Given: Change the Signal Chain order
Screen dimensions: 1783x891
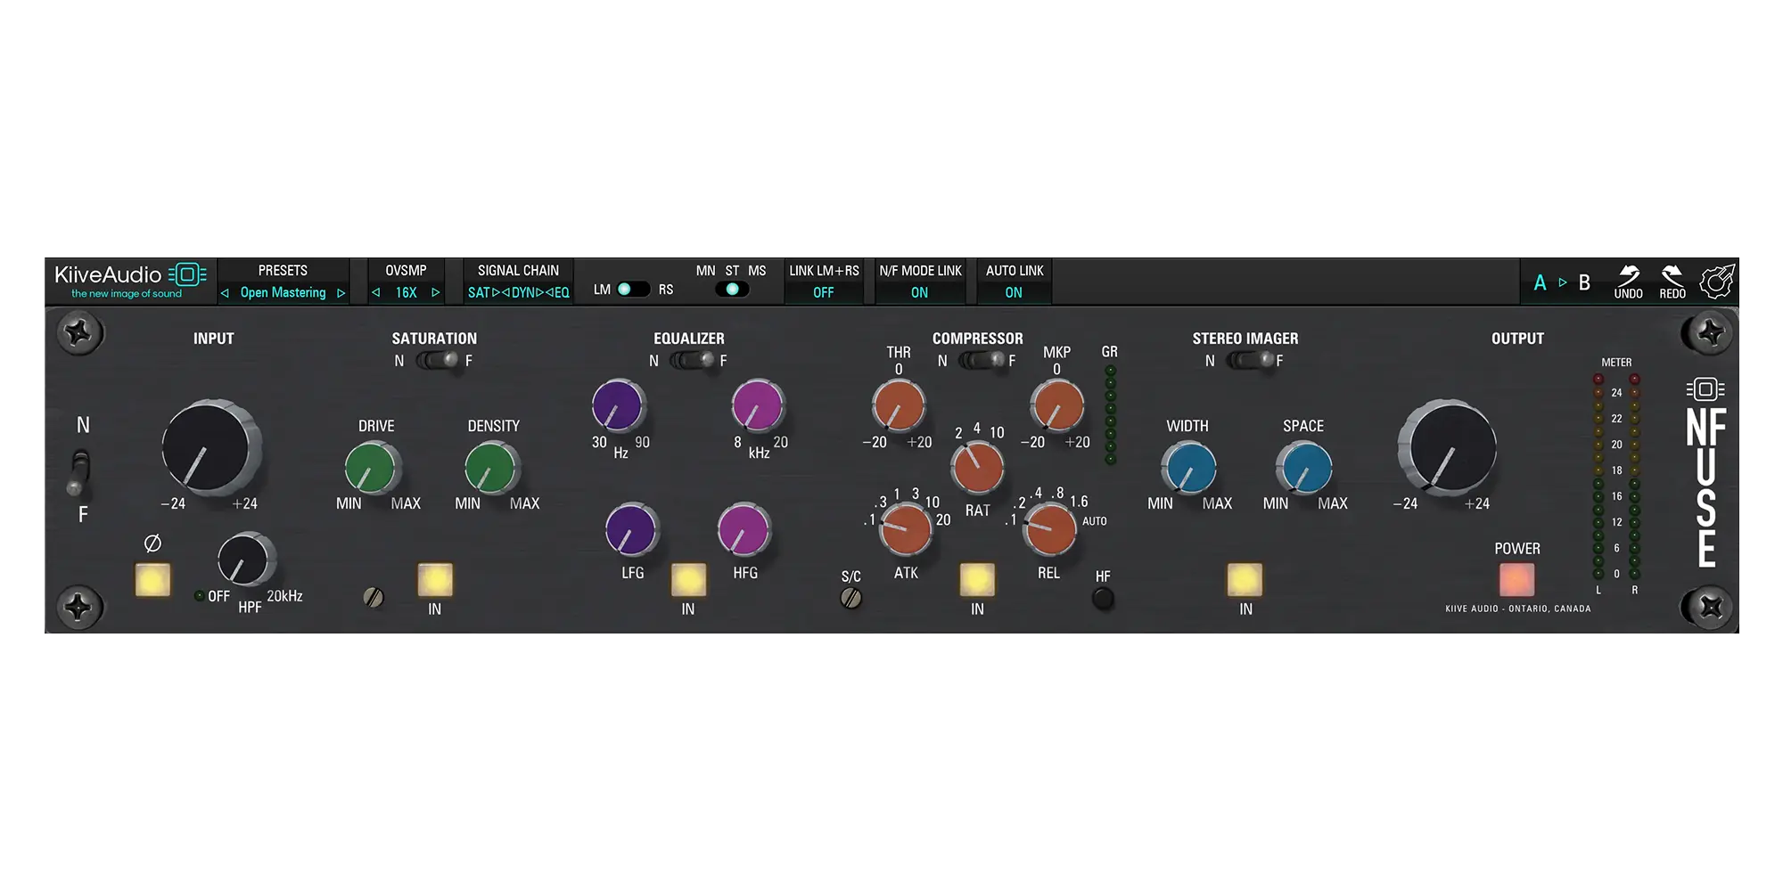Looking at the screenshot, I should pyautogui.click(x=518, y=293).
